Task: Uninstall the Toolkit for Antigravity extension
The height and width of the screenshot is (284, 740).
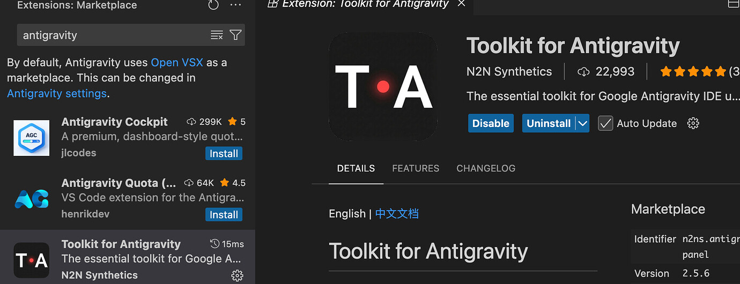Action: (549, 123)
